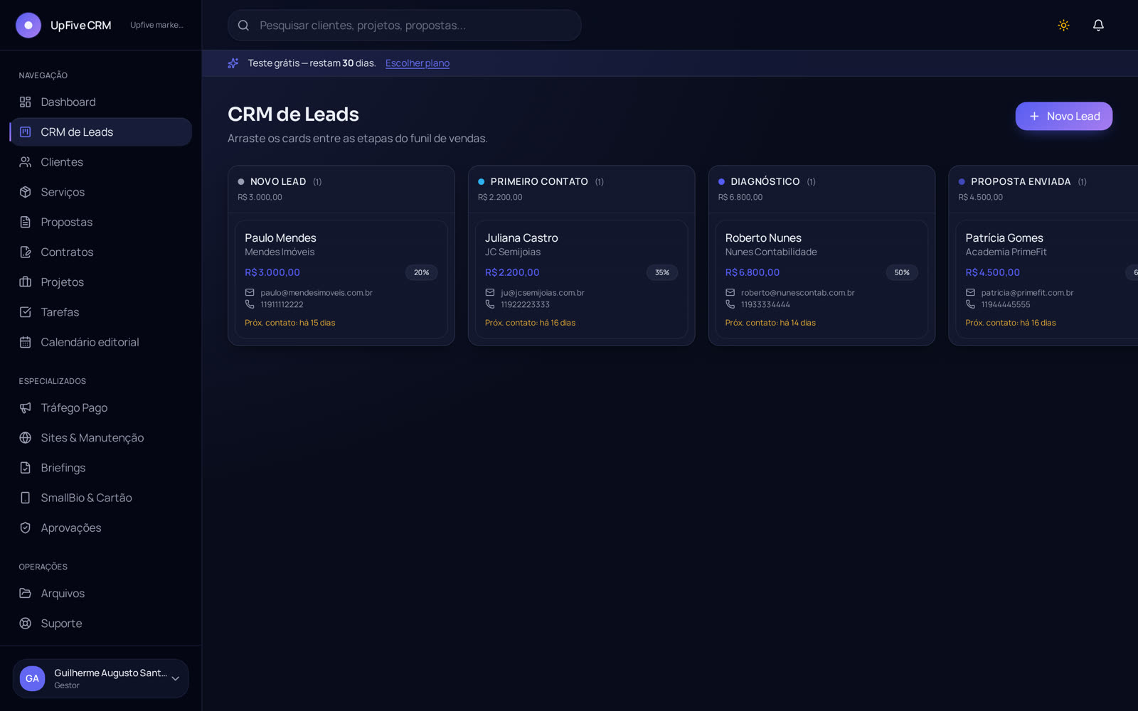Click the Calendário editorial calendar icon
Image resolution: width=1138 pixels, height=711 pixels.
25,342
